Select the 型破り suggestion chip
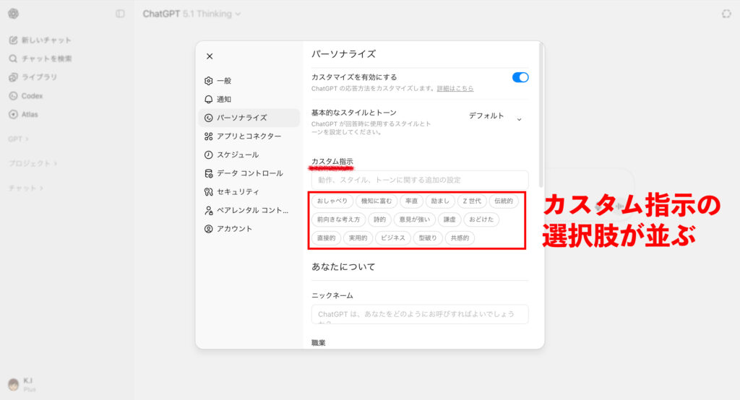740x400 pixels. pos(428,238)
